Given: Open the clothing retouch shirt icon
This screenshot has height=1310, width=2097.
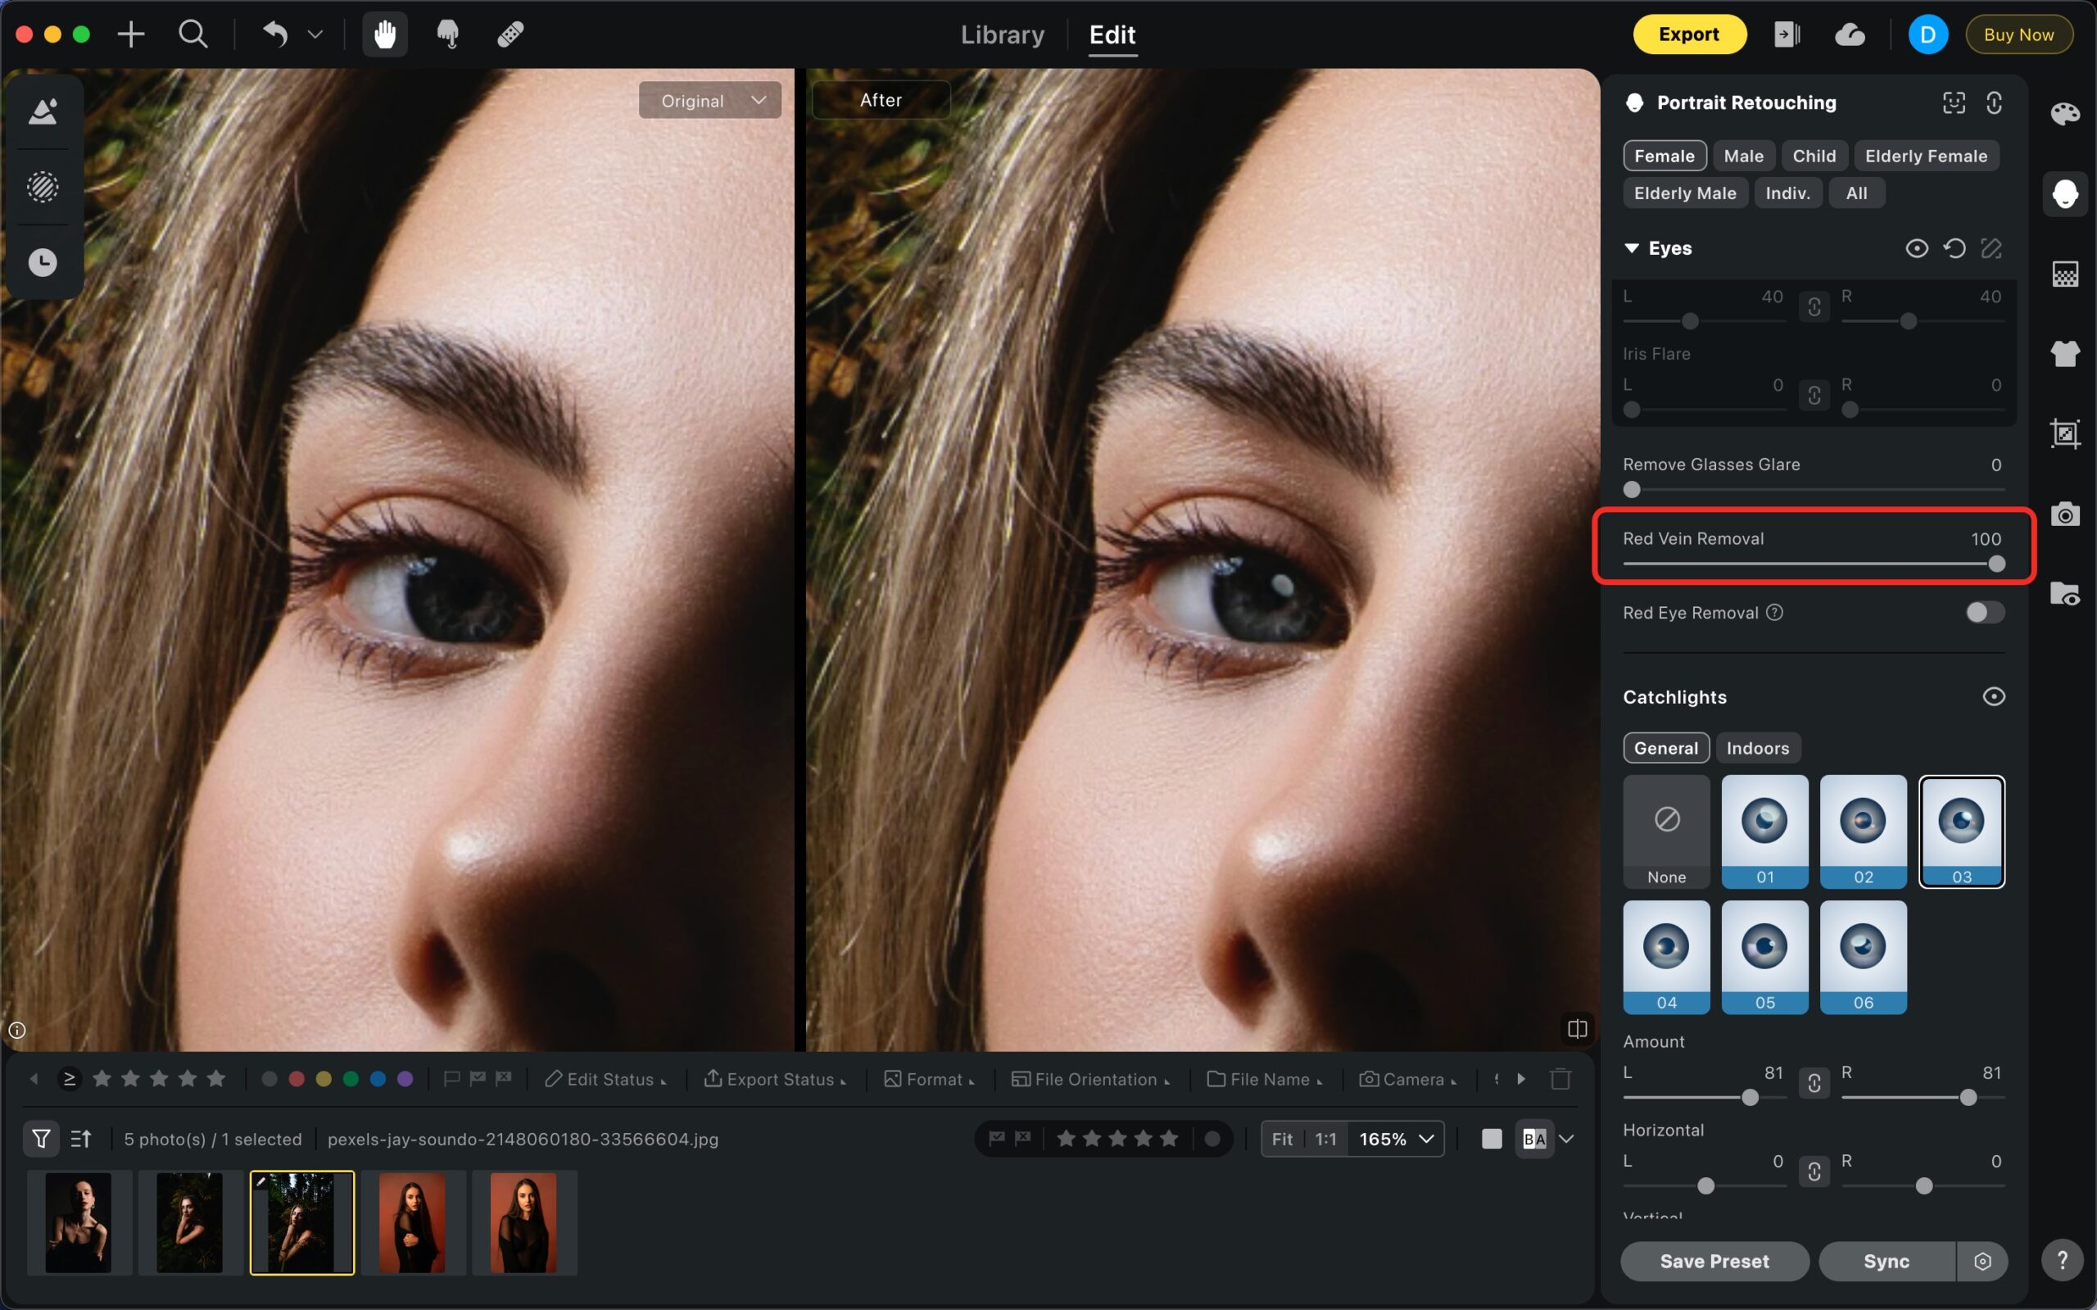Looking at the screenshot, I should tap(2064, 353).
